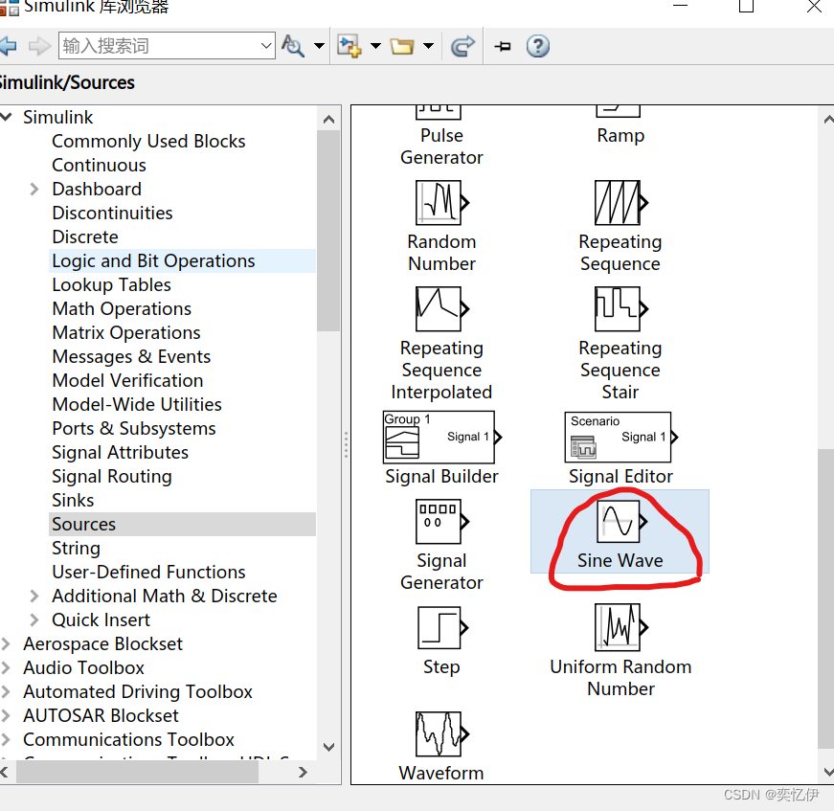The width and height of the screenshot is (834, 811).
Task: Expand the AUTOSAR Blockset node
Action: tap(6, 715)
